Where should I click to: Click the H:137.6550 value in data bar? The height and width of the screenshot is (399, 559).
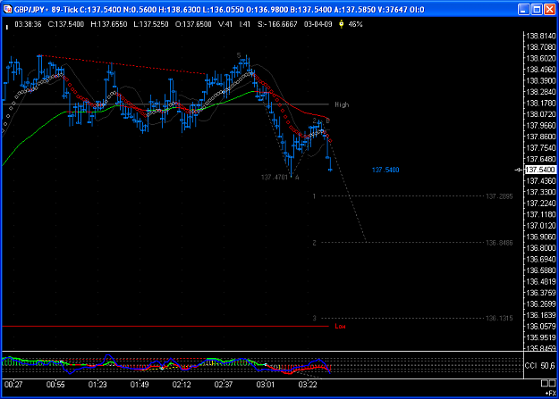pyautogui.click(x=109, y=24)
